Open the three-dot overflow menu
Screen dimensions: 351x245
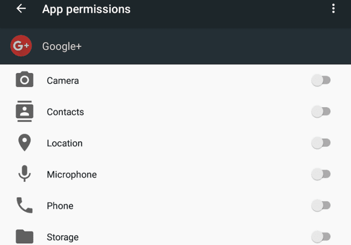point(333,9)
